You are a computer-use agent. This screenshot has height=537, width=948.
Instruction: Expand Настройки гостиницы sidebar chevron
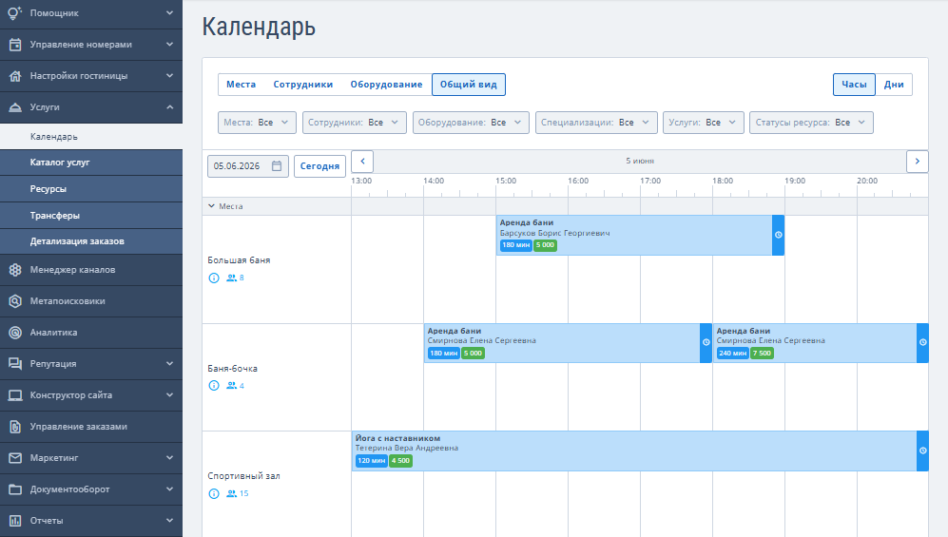coord(170,75)
